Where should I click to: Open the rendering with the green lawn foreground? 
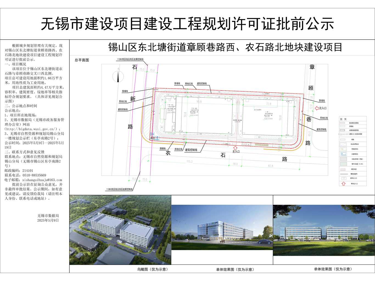(324, 231)
